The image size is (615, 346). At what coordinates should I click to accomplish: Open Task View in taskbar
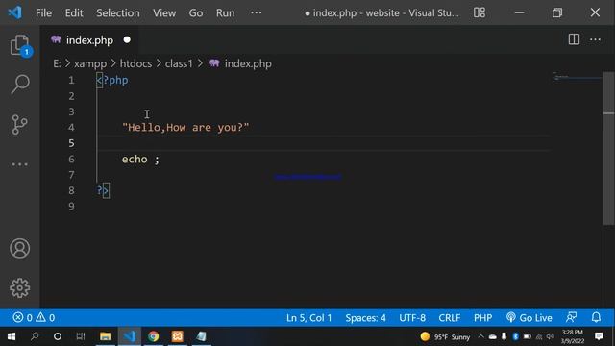click(81, 336)
